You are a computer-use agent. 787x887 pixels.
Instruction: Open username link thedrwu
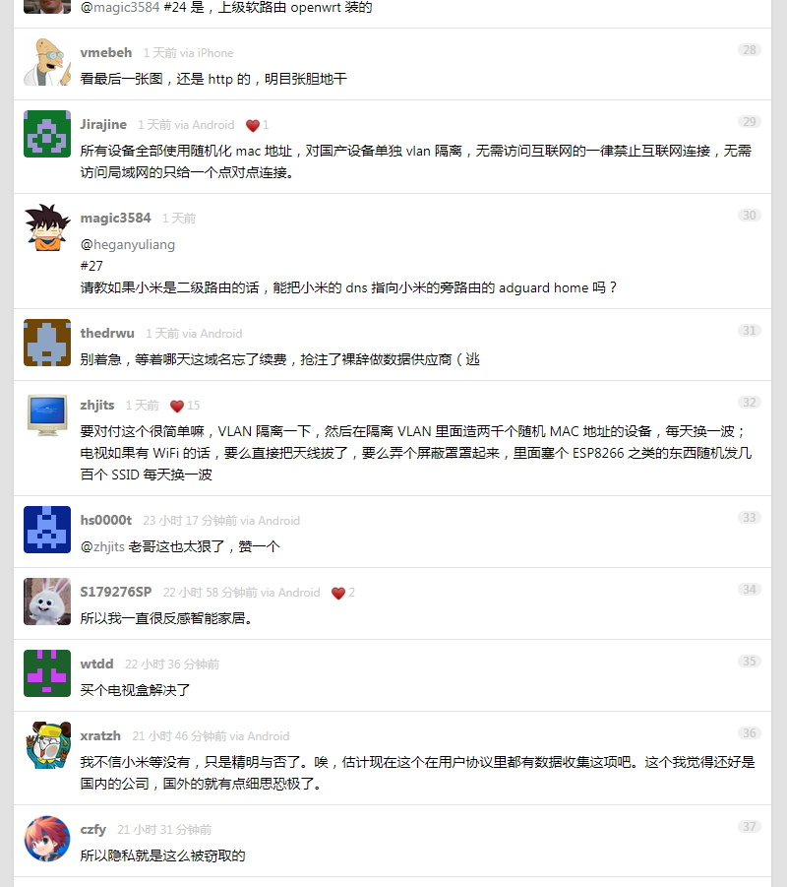pos(107,333)
